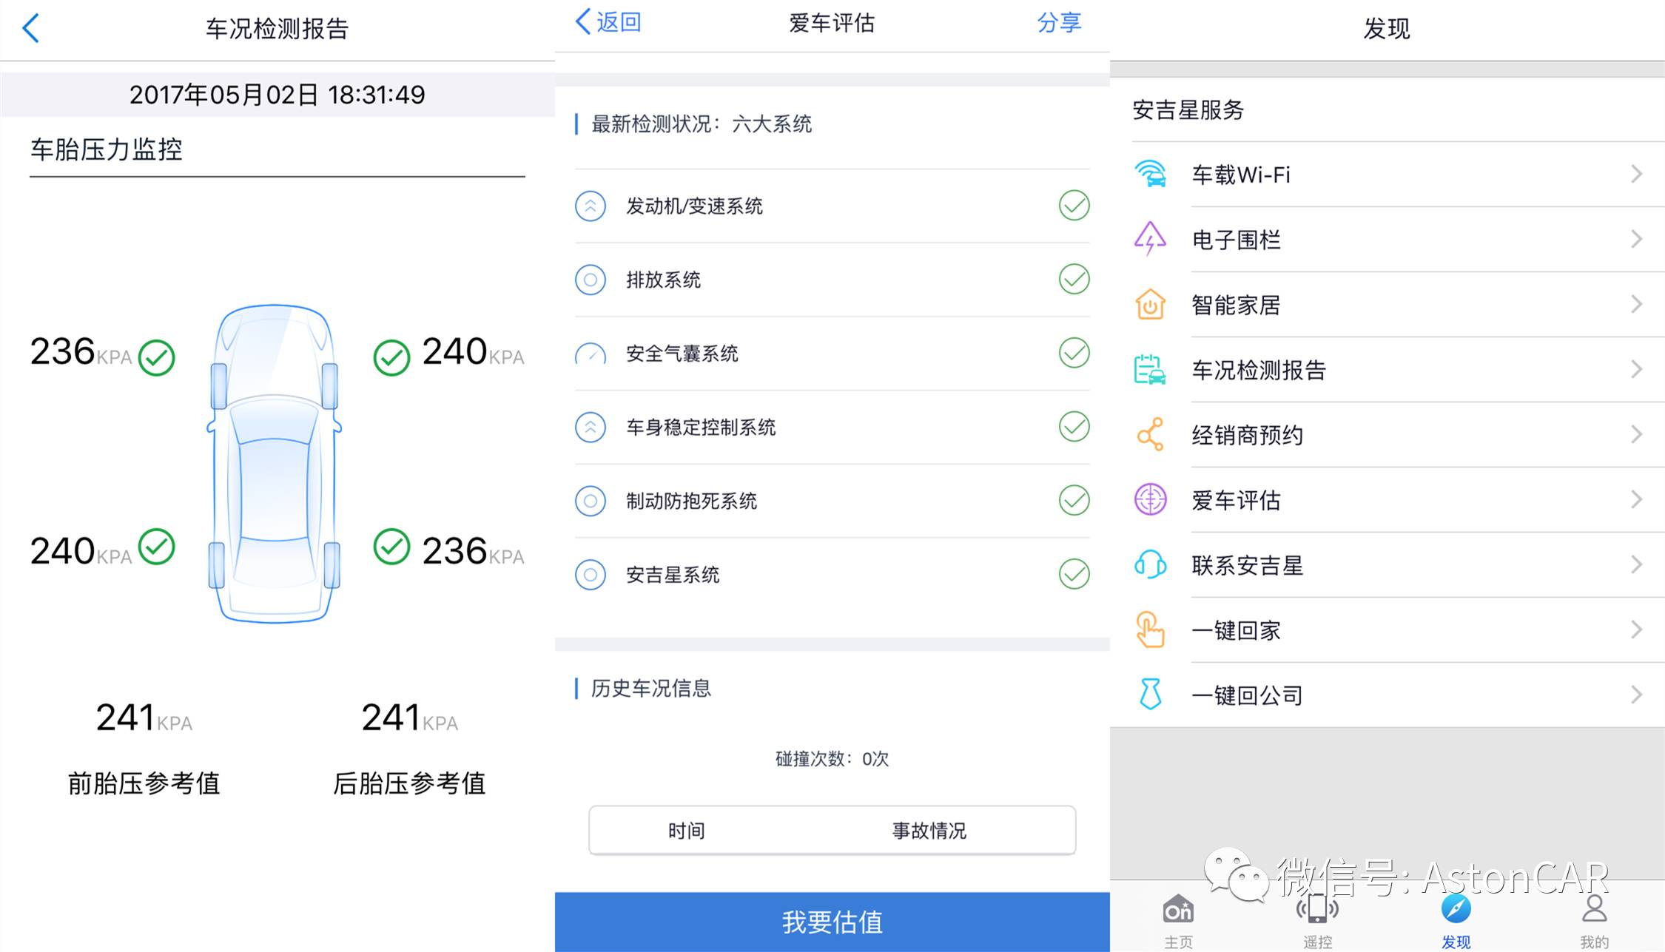
Task: Click the 时间 column header
Action: (686, 831)
